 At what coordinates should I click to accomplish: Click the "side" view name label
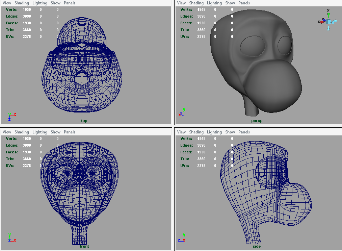(x=257, y=246)
